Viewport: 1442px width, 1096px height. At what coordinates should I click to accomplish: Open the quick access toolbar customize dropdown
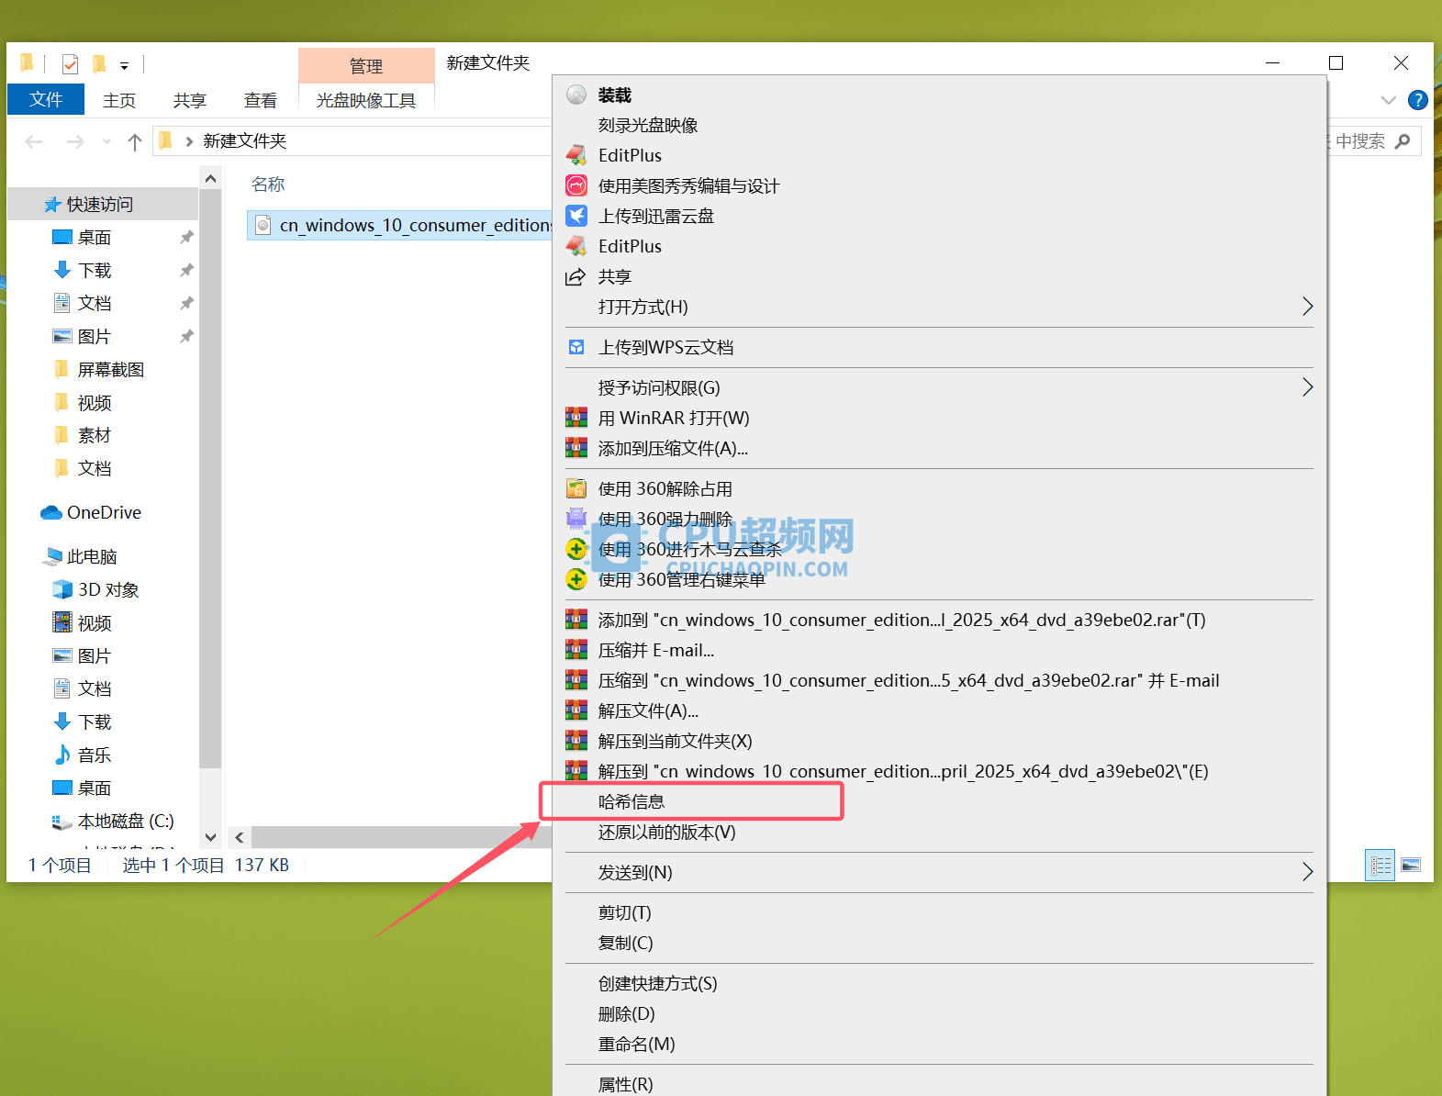pos(124,65)
